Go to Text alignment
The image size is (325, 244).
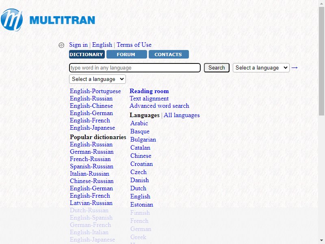(149, 98)
